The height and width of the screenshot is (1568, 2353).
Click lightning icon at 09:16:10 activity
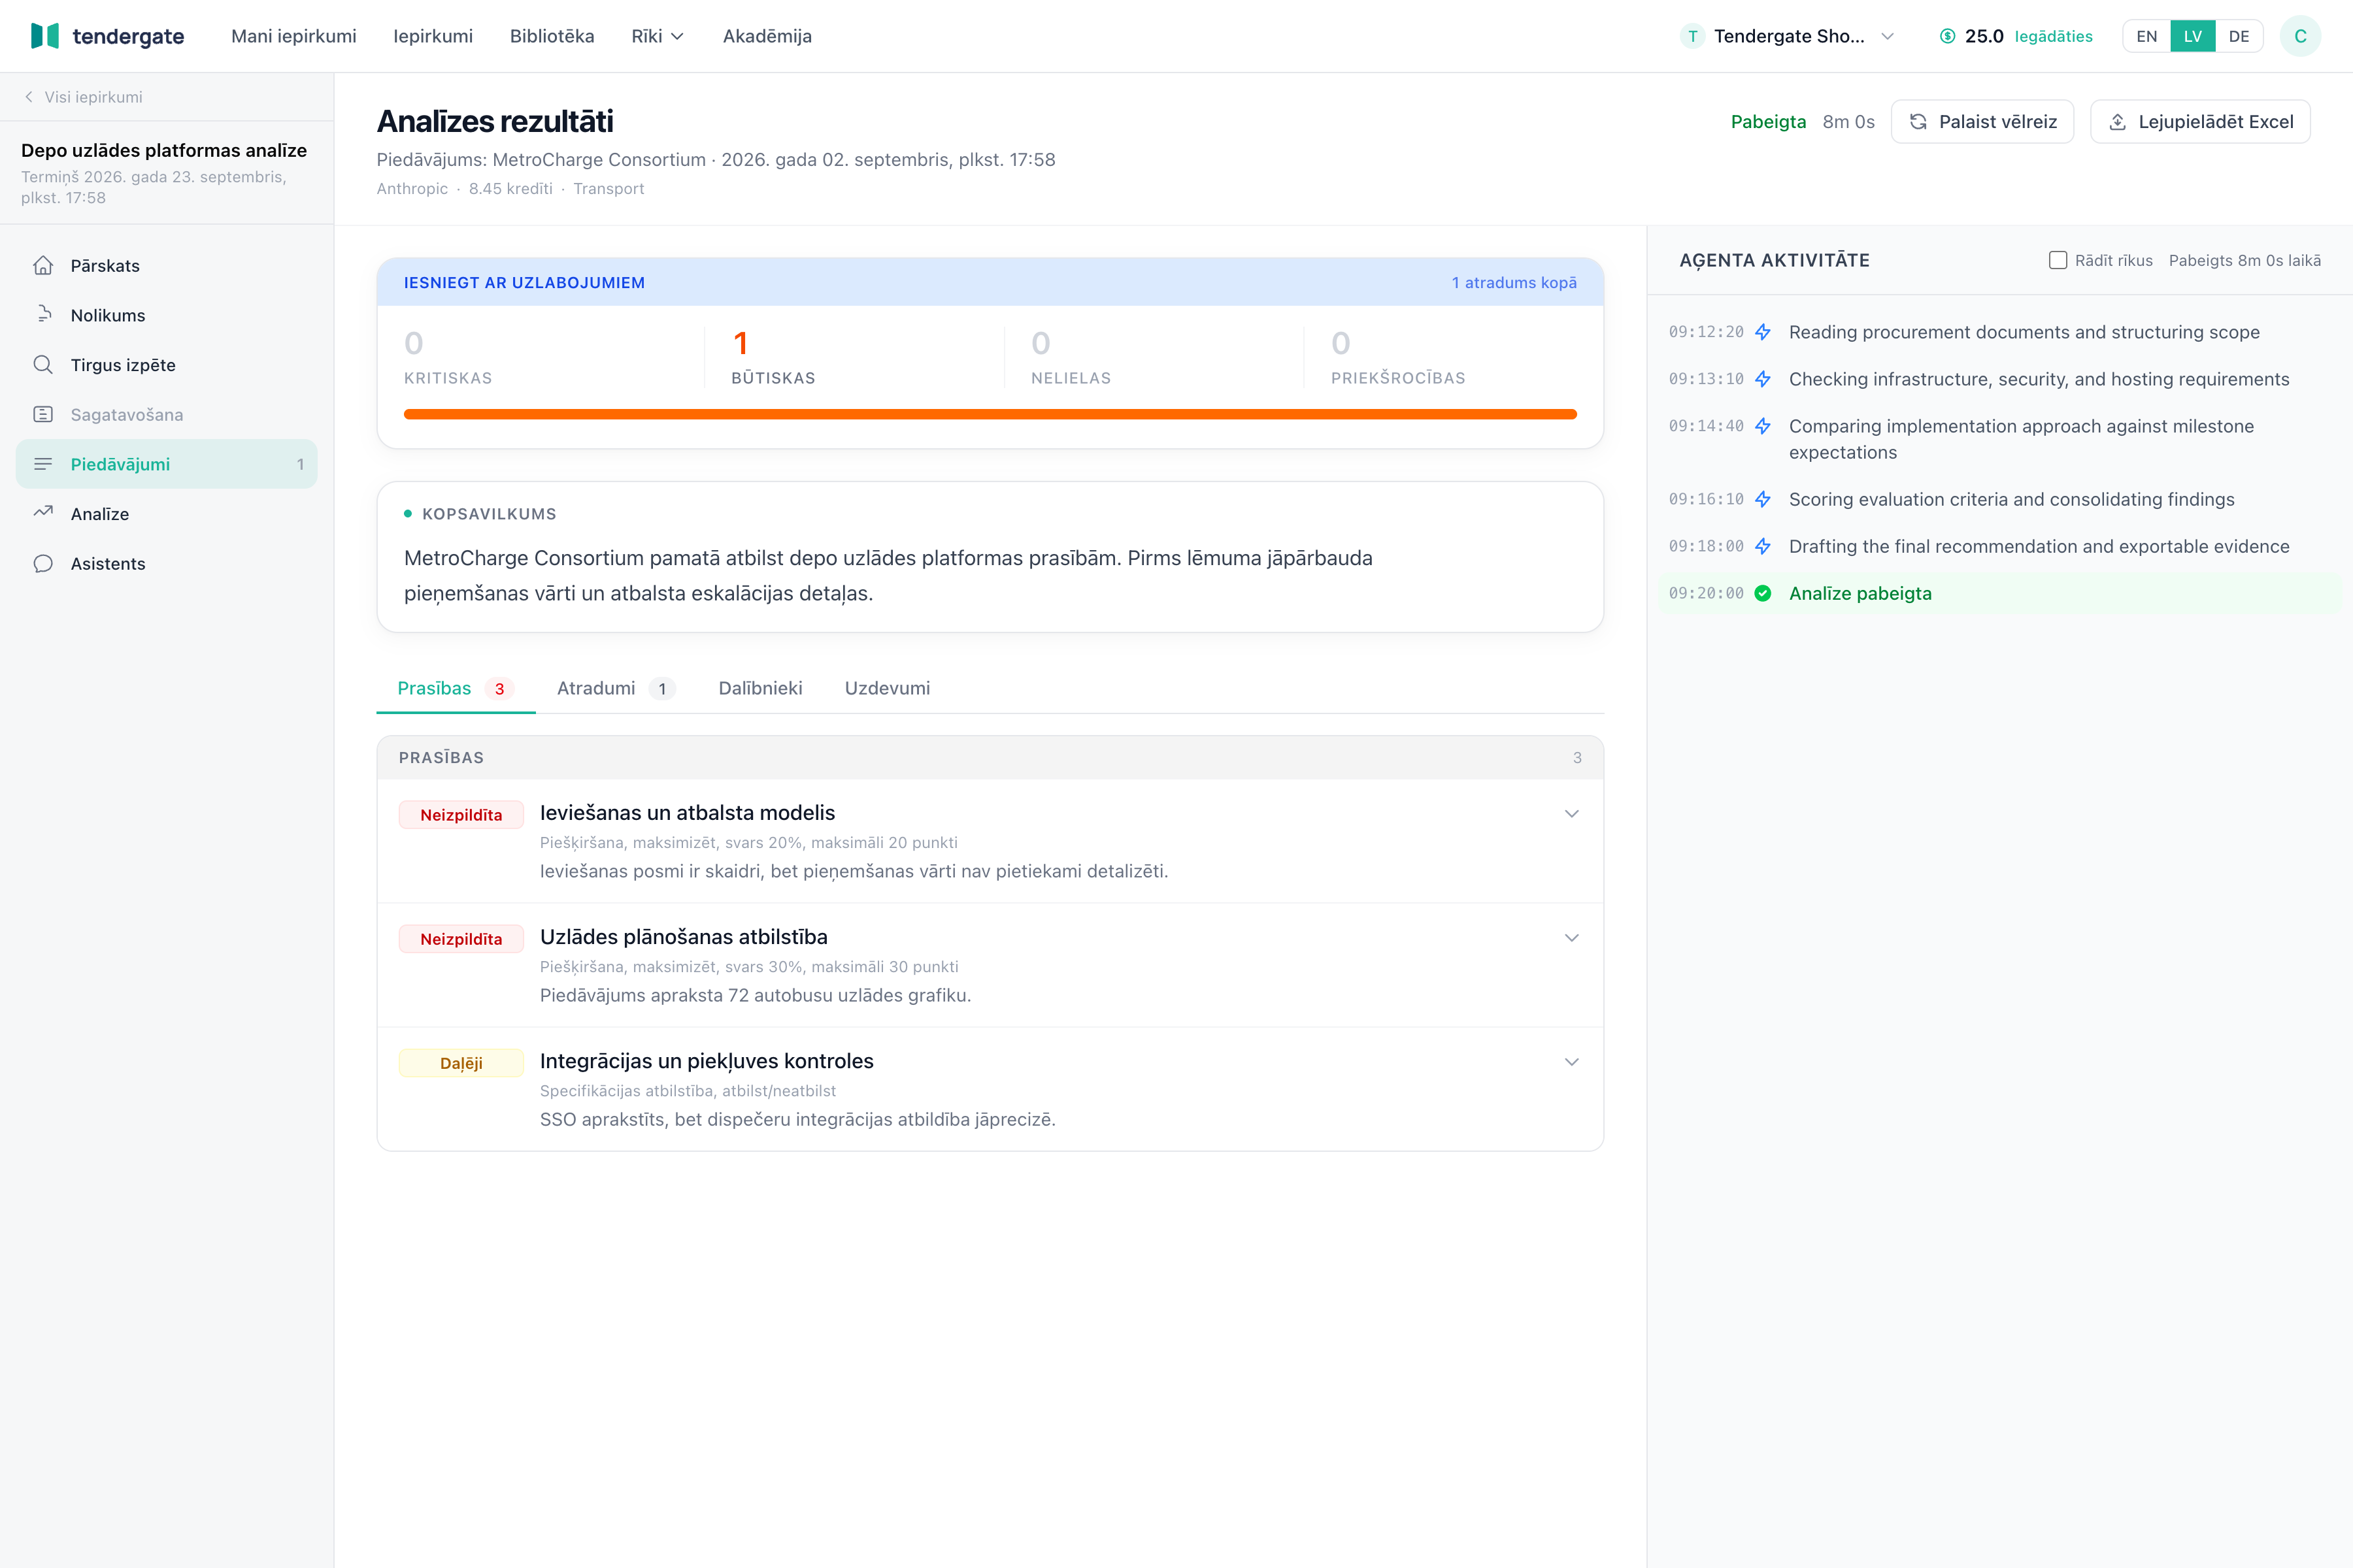click(x=1763, y=499)
